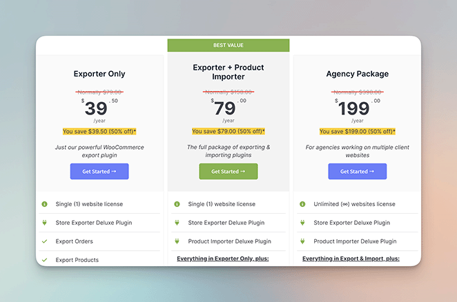
Task: Click the plug icon beside Product Importer Deluxe Plugin in middle column
Action: [177, 241]
